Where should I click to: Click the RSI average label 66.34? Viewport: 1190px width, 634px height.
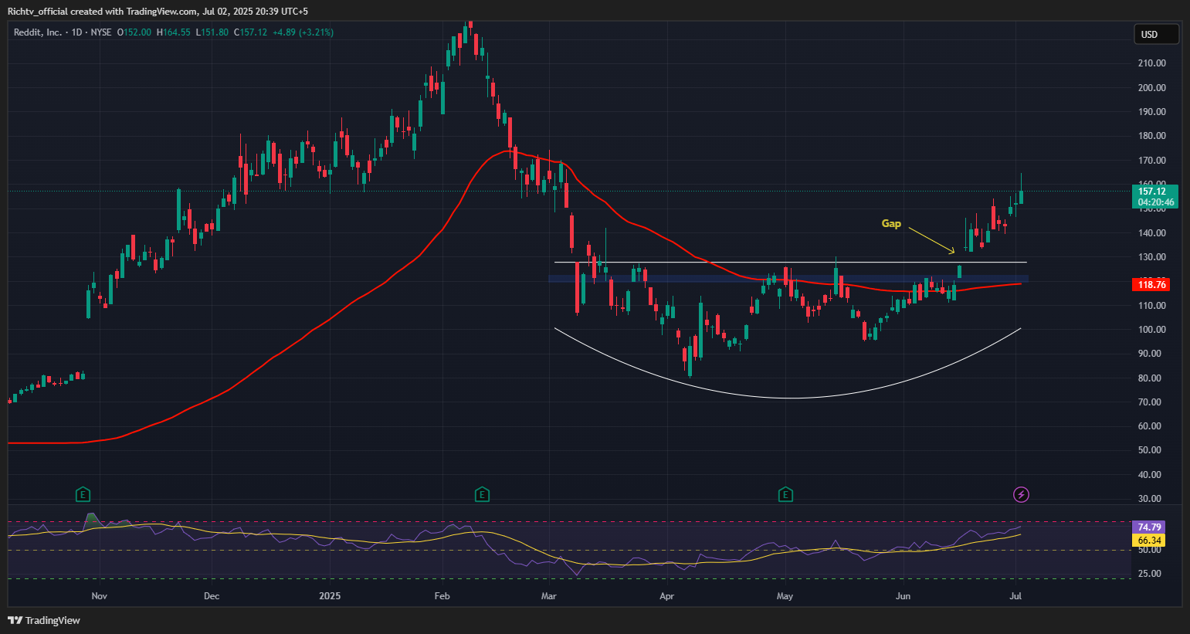1148,541
